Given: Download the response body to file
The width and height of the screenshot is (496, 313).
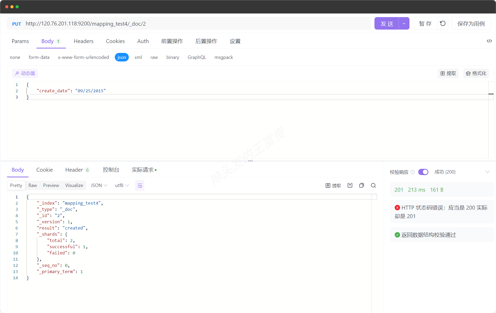Looking at the screenshot, I should (x=350, y=185).
